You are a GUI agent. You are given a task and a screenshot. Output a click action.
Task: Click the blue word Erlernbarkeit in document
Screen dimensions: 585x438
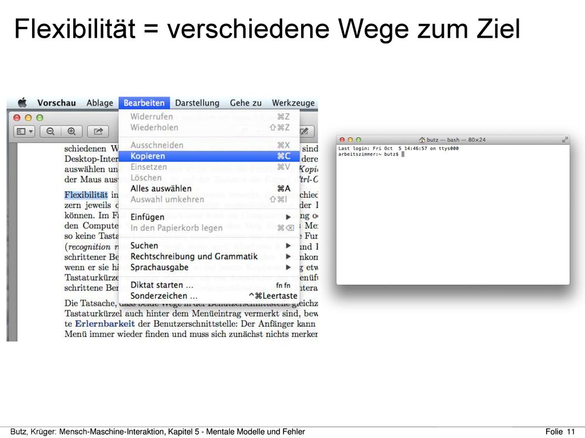point(105,324)
